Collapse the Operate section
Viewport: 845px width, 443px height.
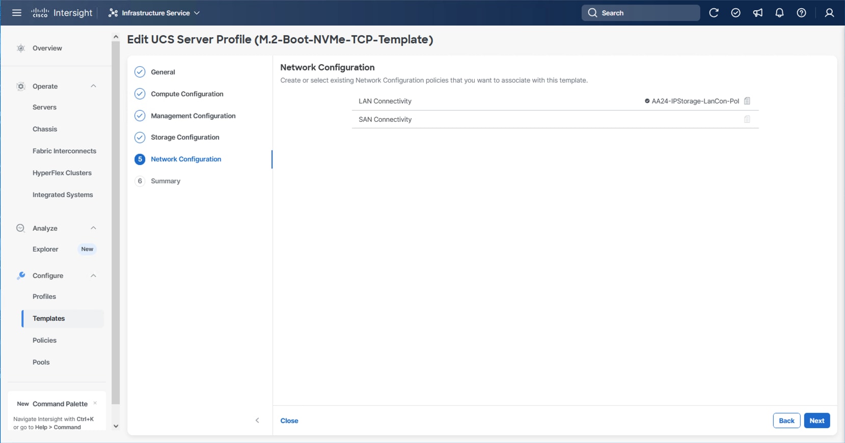click(x=93, y=86)
